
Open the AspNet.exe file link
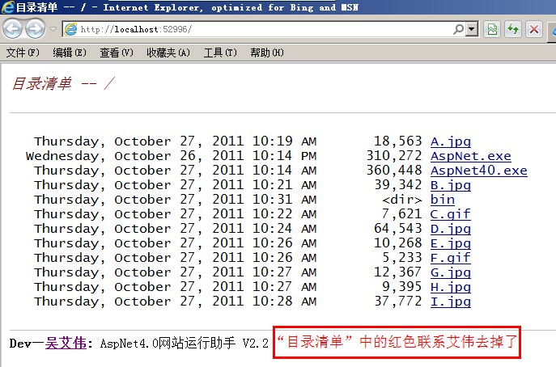471,156
